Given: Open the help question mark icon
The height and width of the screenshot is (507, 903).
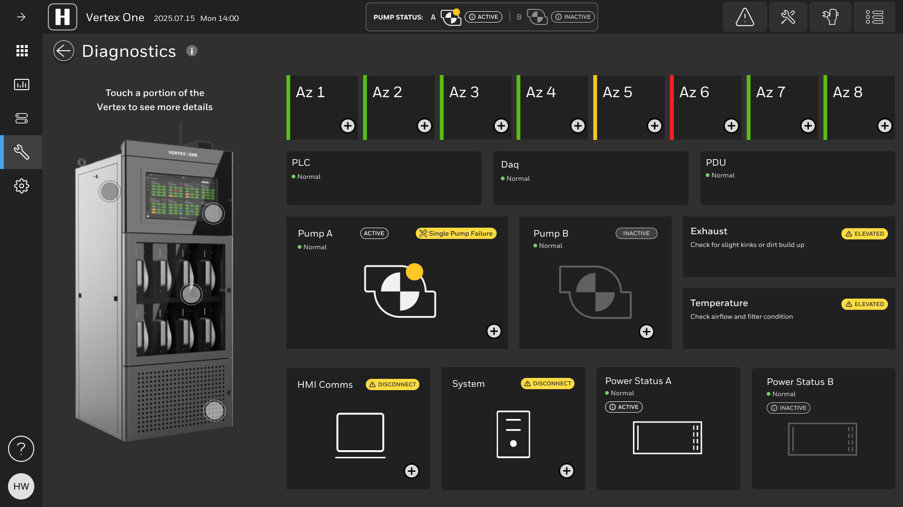Looking at the screenshot, I should coord(21,449).
